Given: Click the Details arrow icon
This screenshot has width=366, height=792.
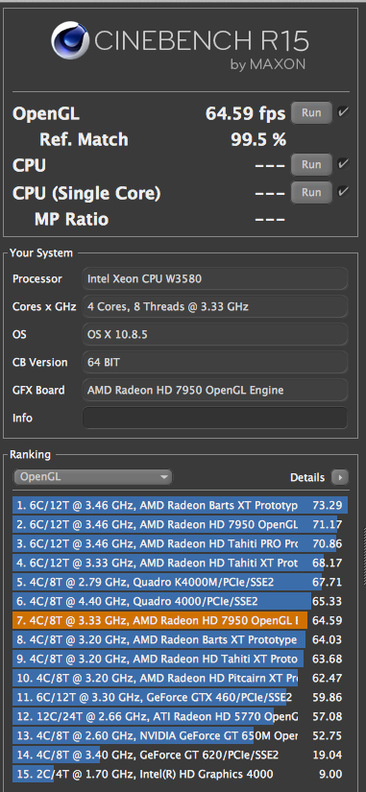Looking at the screenshot, I should (340, 477).
